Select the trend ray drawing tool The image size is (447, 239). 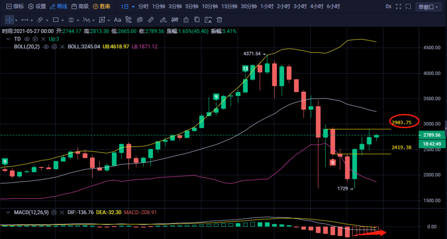coord(40,20)
